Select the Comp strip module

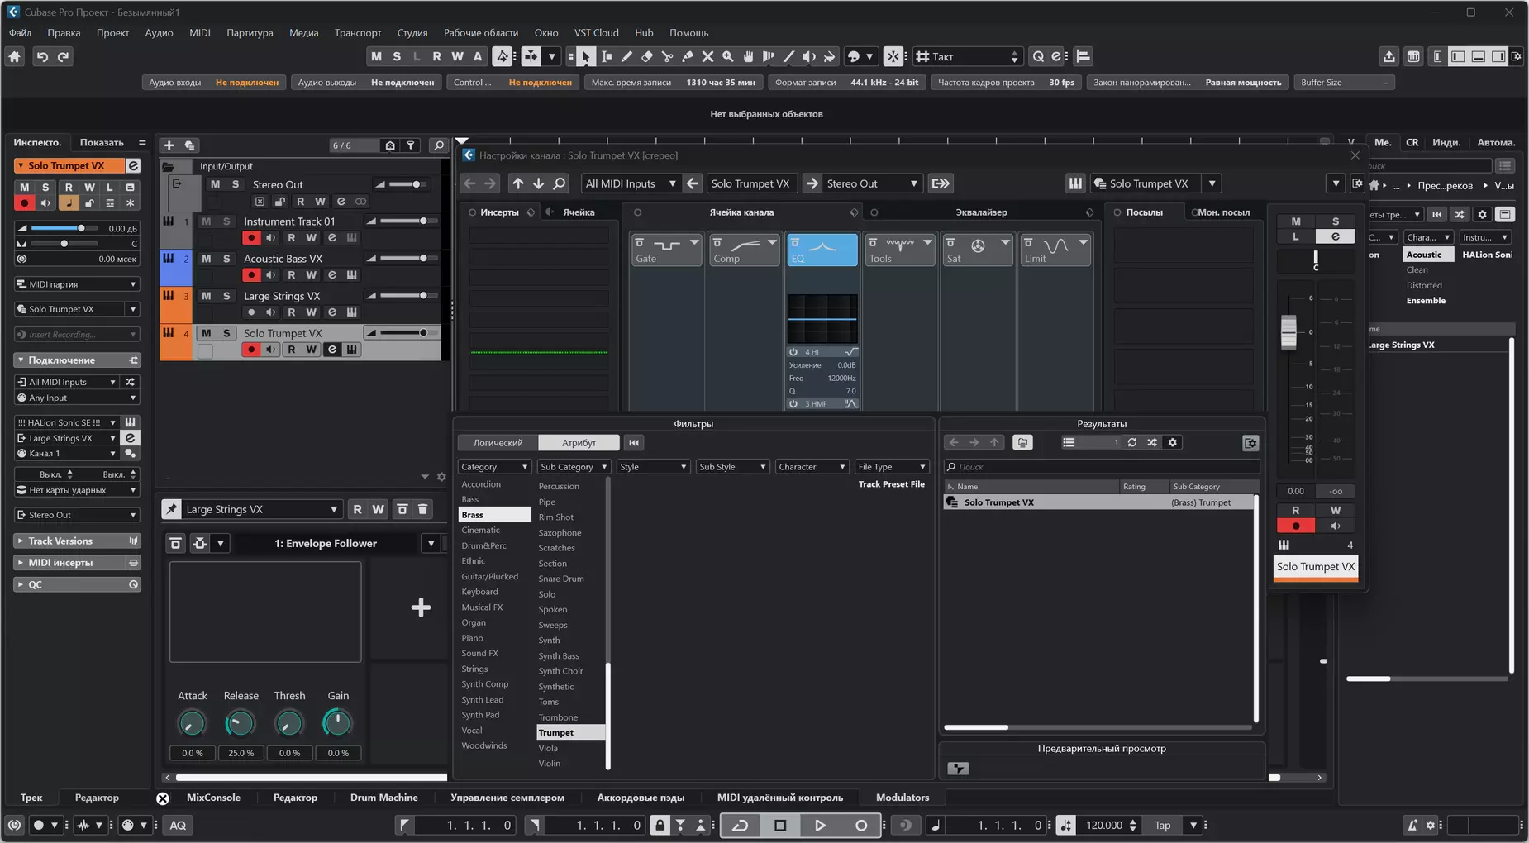pyautogui.click(x=744, y=250)
